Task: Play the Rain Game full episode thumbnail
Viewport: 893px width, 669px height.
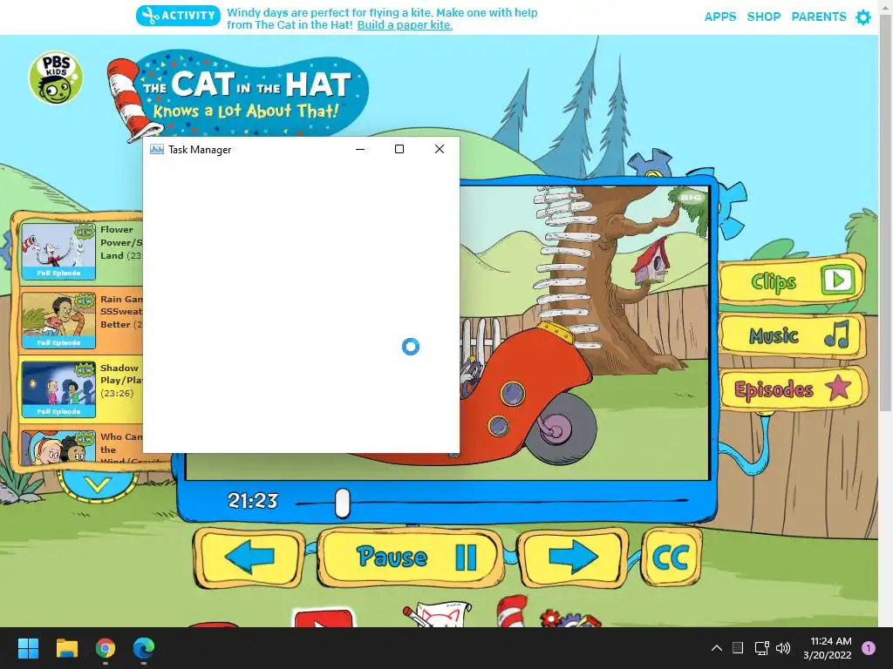Action: (58, 321)
